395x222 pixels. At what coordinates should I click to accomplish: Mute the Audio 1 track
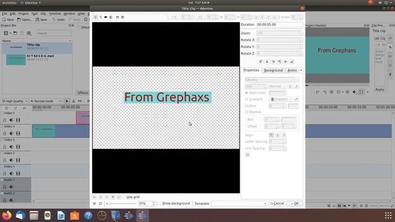tap(11, 187)
